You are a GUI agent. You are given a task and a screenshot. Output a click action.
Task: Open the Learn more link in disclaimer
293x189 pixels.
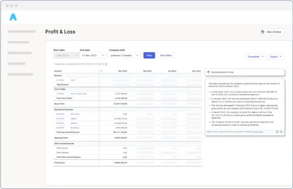pos(258,132)
